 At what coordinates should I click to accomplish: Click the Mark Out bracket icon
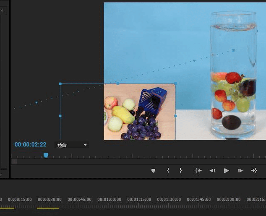[x=181, y=171]
